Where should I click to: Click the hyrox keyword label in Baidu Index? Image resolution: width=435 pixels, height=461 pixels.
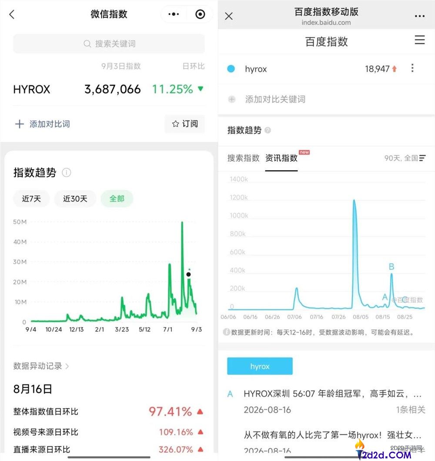[256, 69]
